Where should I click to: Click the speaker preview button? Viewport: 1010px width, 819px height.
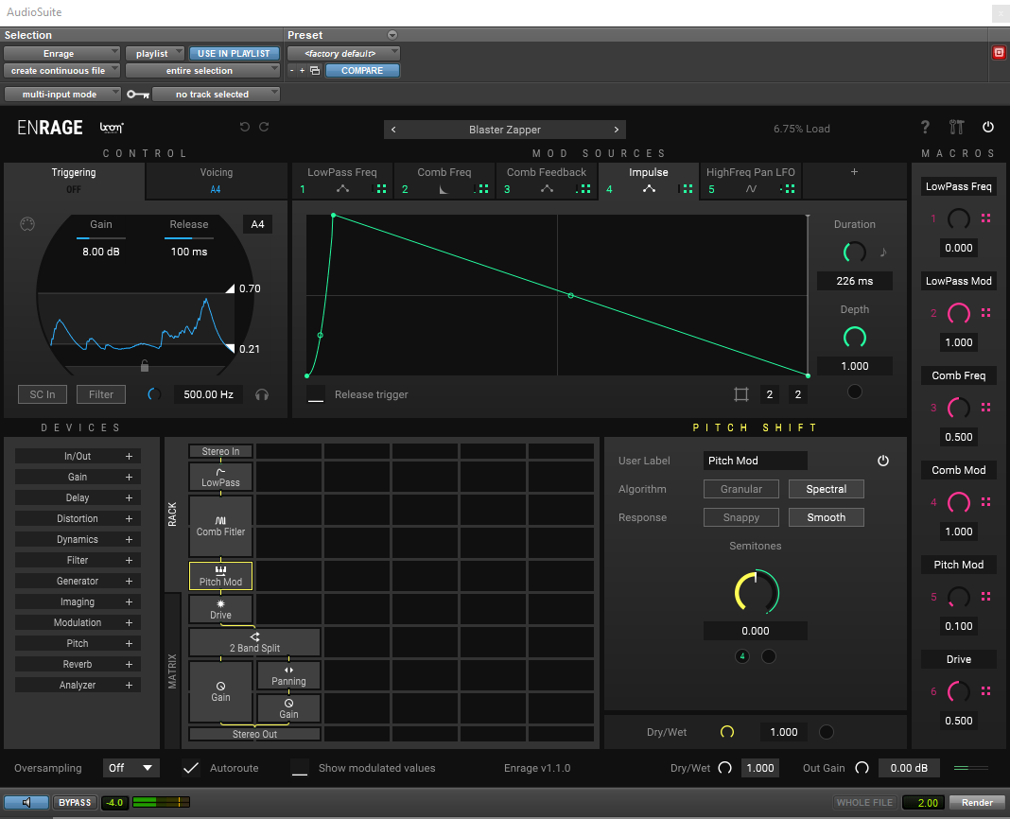tap(26, 802)
